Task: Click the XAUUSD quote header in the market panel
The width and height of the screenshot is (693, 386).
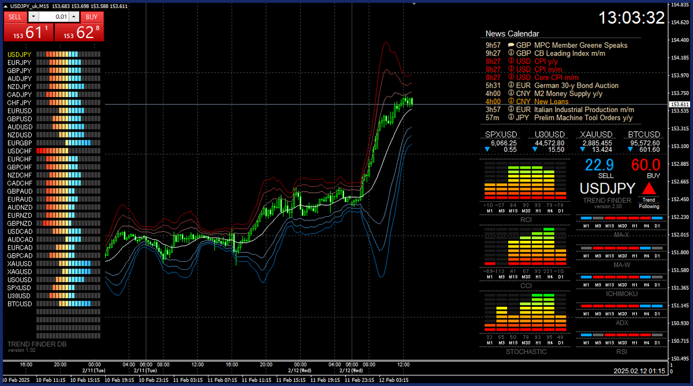Action: pos(597,135)
